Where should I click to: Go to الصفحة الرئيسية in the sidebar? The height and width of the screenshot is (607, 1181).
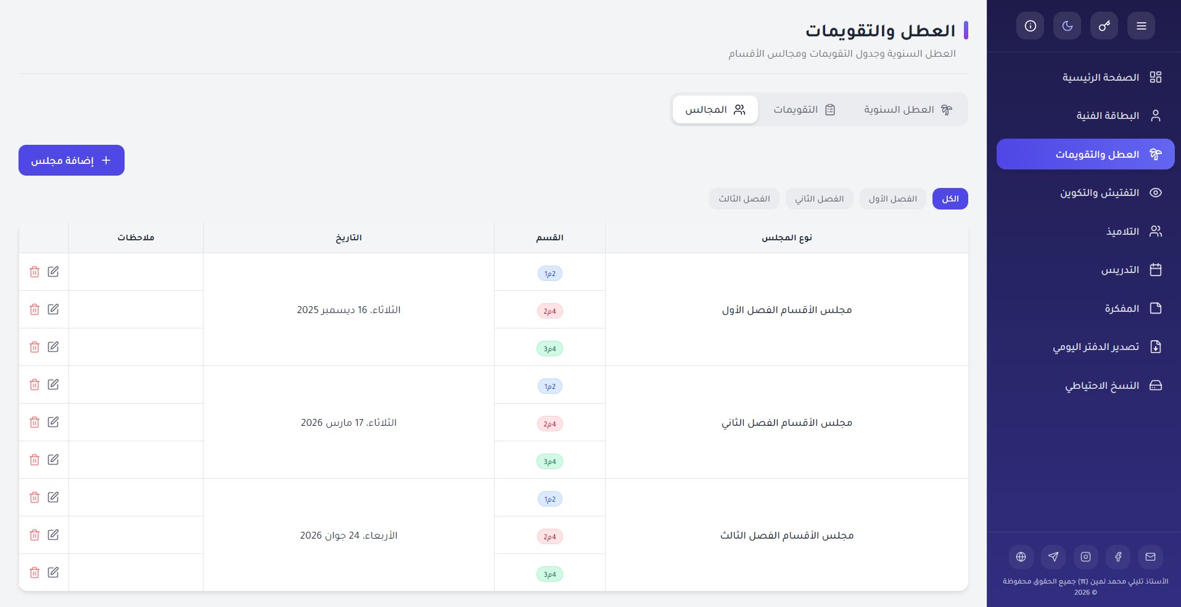(1085, 77)
